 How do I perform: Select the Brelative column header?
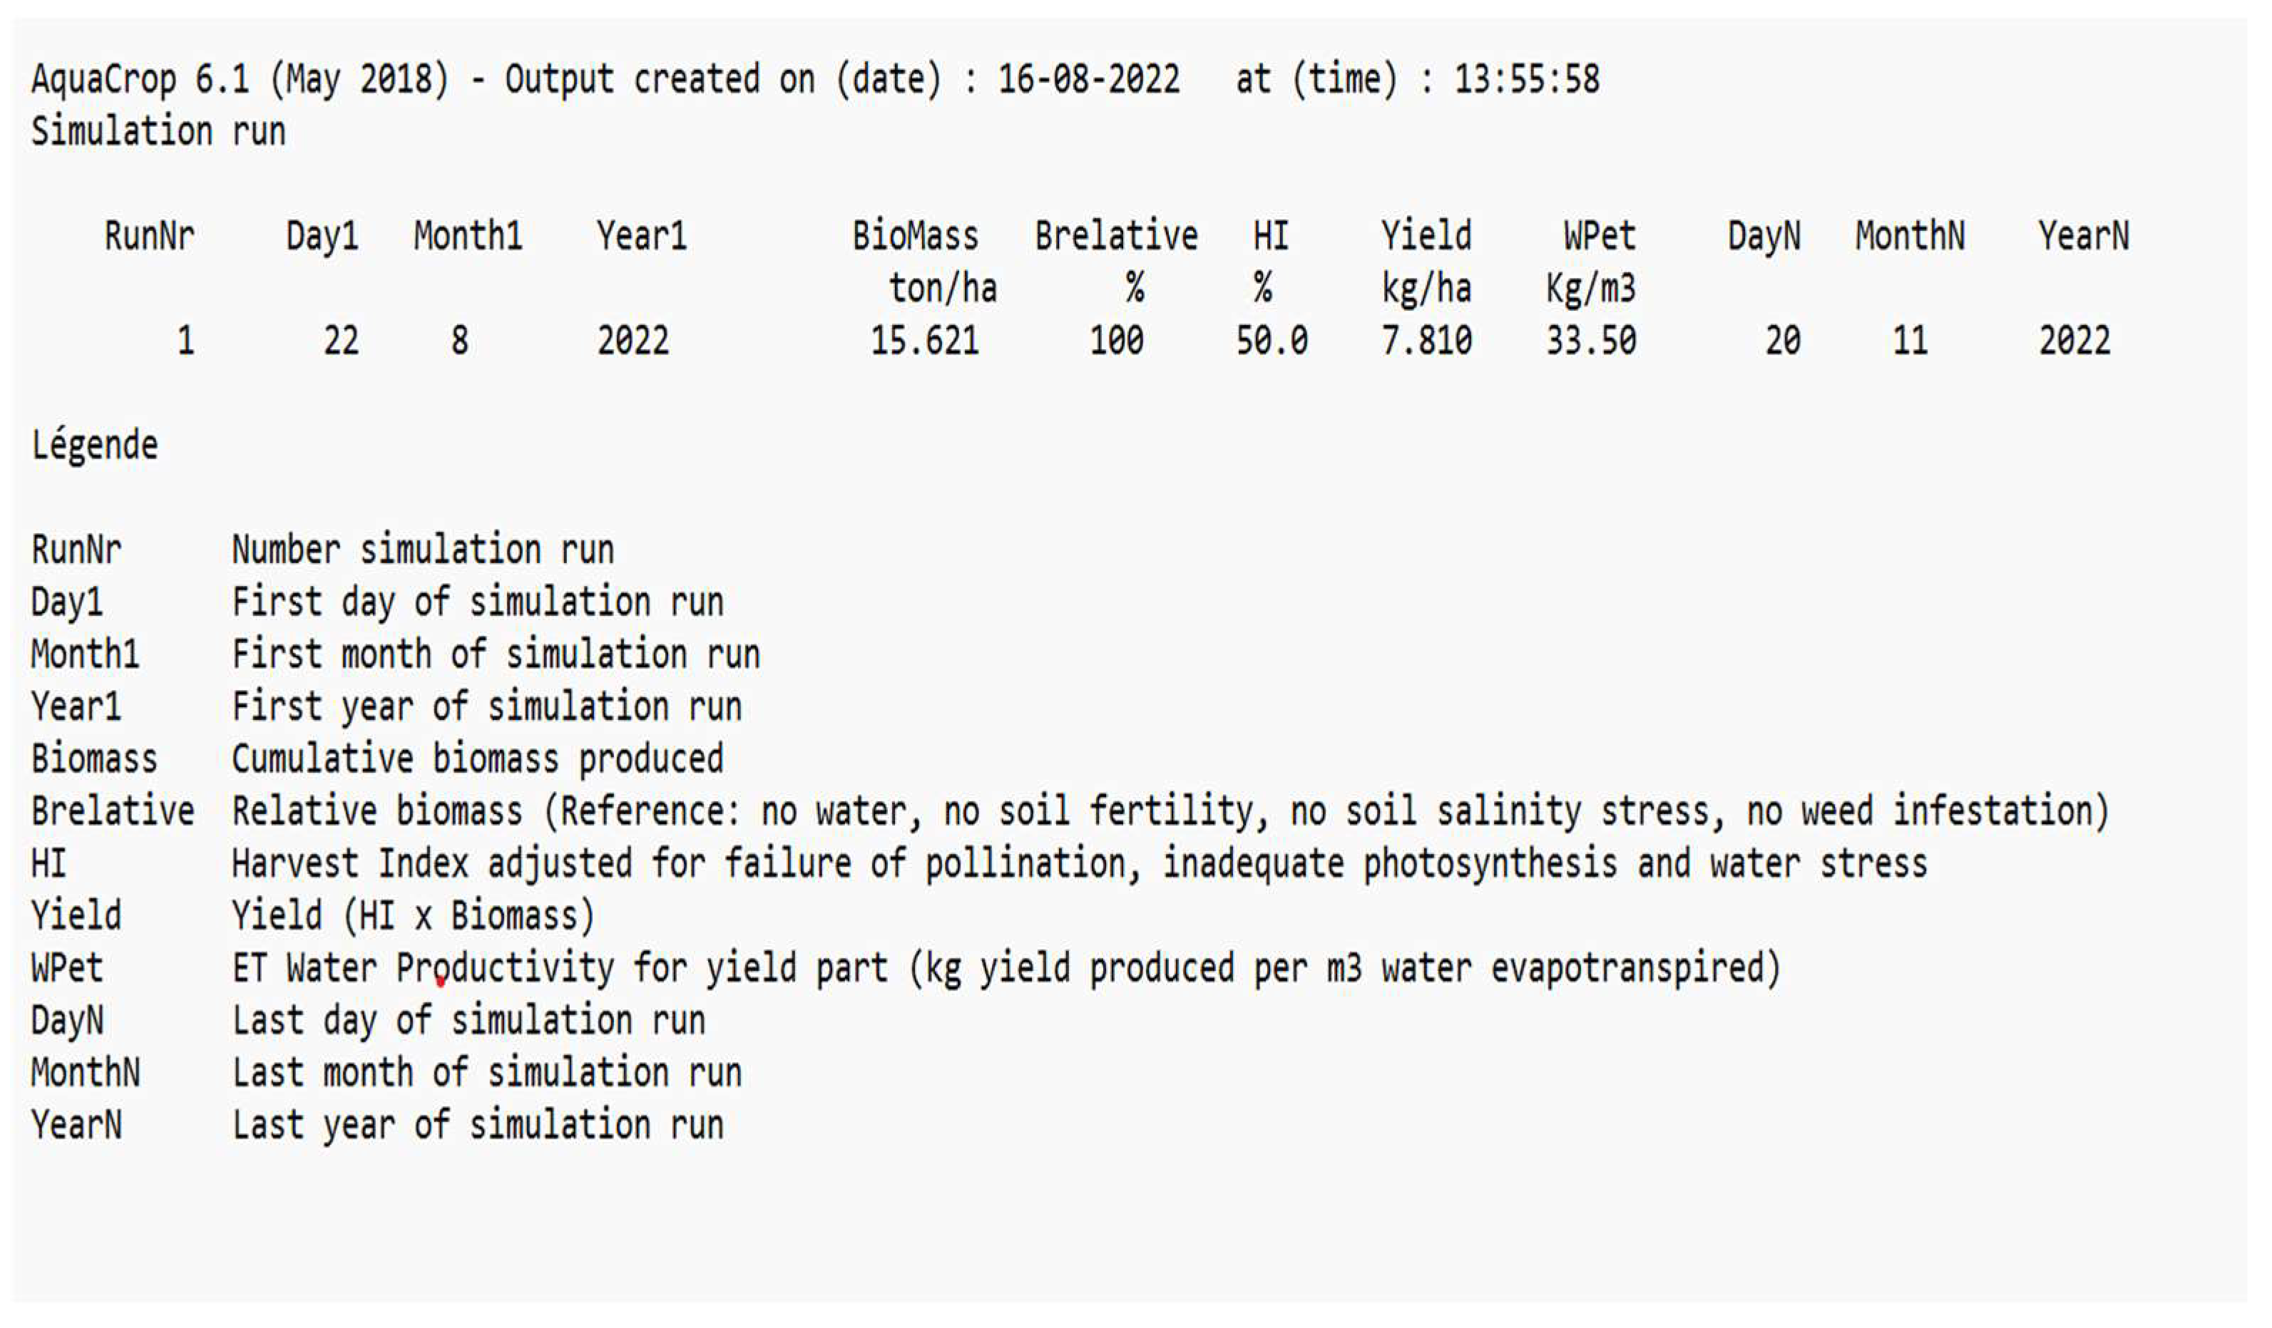[x=1116, y=237]
